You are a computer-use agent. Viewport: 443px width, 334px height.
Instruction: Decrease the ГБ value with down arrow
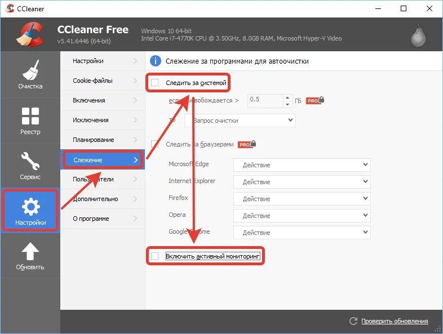coord(287,104)
